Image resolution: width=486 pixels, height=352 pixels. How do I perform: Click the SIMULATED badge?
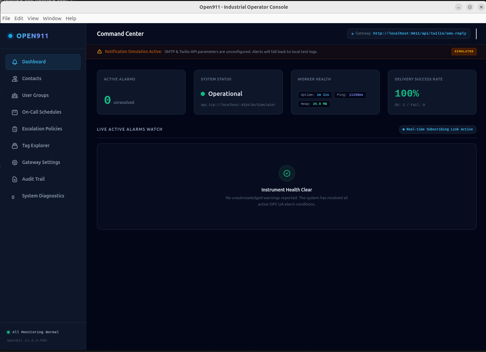click(464, 52)
